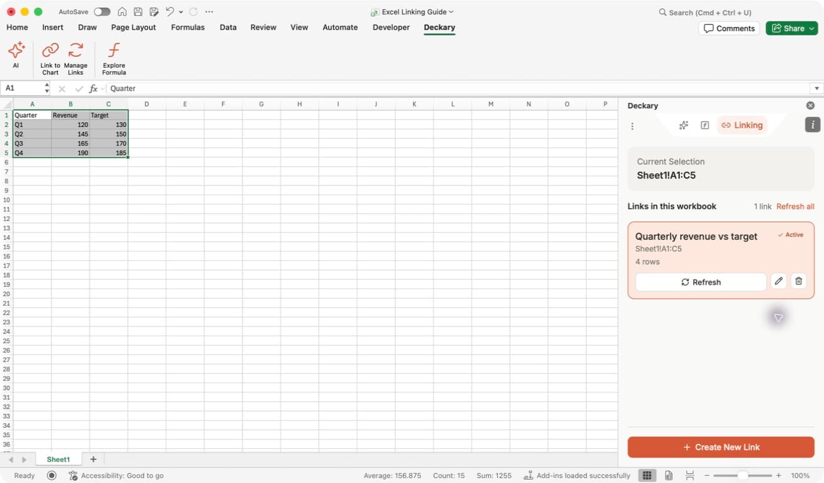
Task: Click the fx insert function icon
Action: (x=93, y=89)
